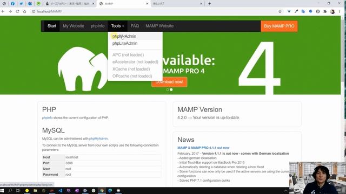This screenshot has width=346, height=194.
Task: Select the Host value localhost
Action: click(x=72, y=157)
